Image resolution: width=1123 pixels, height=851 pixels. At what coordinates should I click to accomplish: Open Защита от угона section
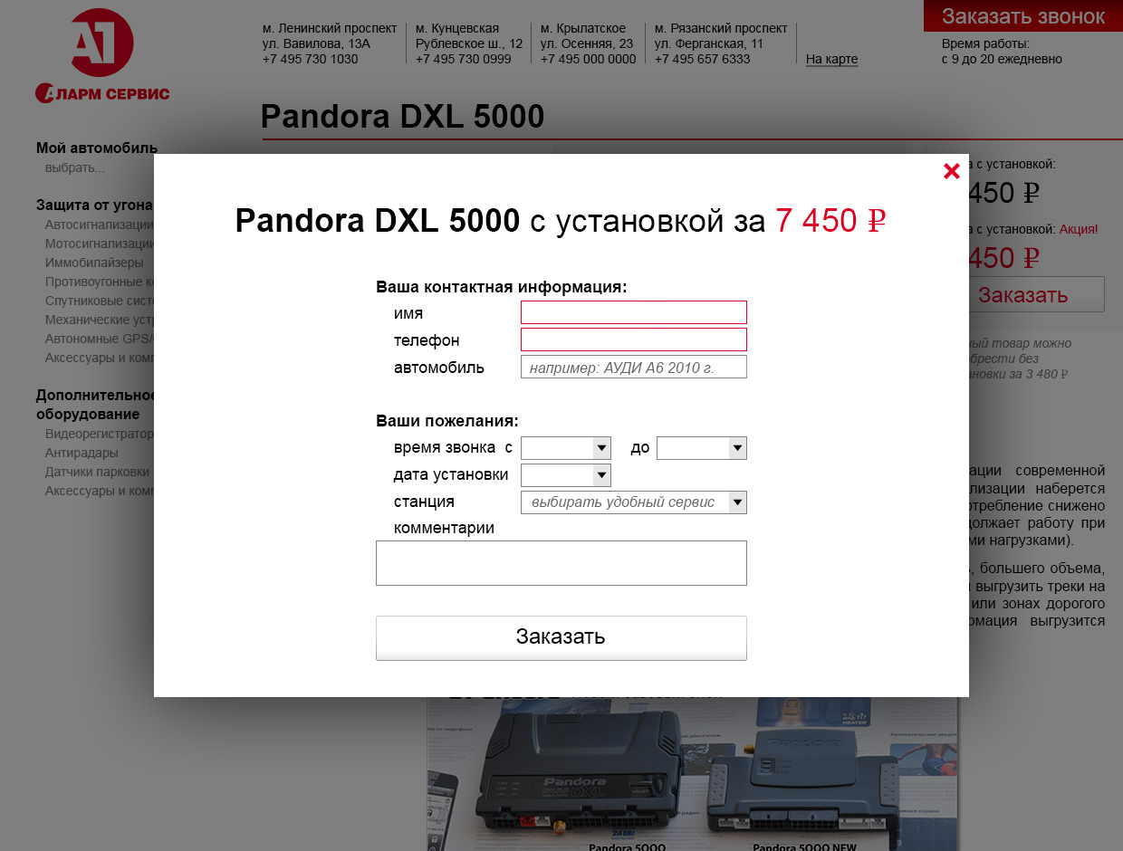[94, 205]
